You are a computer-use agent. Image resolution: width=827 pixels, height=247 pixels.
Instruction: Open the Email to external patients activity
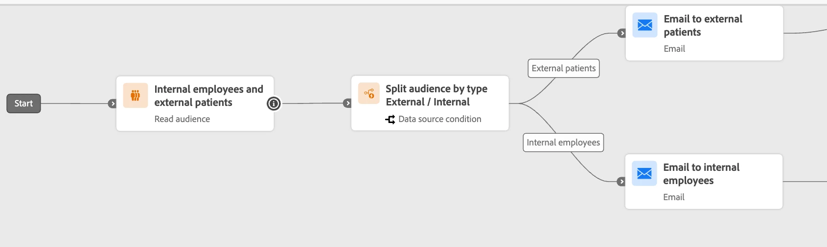703,25
